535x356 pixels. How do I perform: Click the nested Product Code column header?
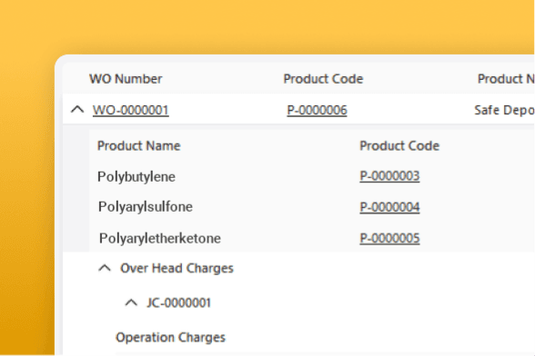399,146
